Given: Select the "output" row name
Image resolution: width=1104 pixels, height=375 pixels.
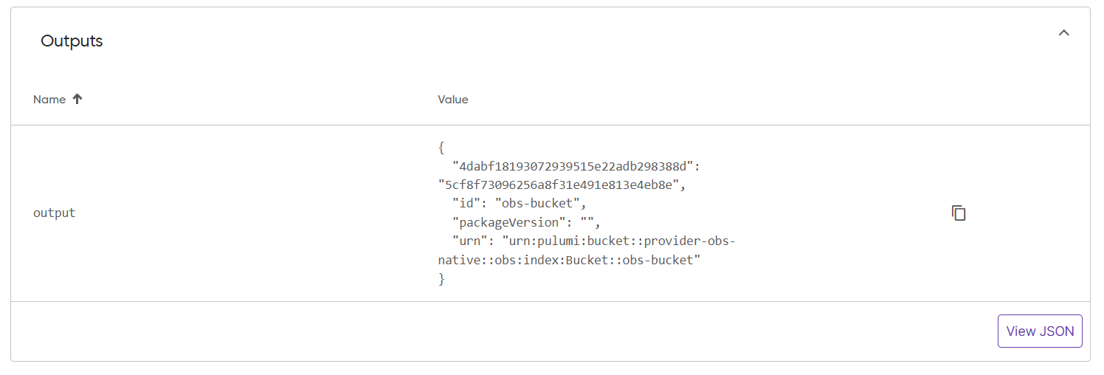Looking at the screenshot, I should 55,213.
